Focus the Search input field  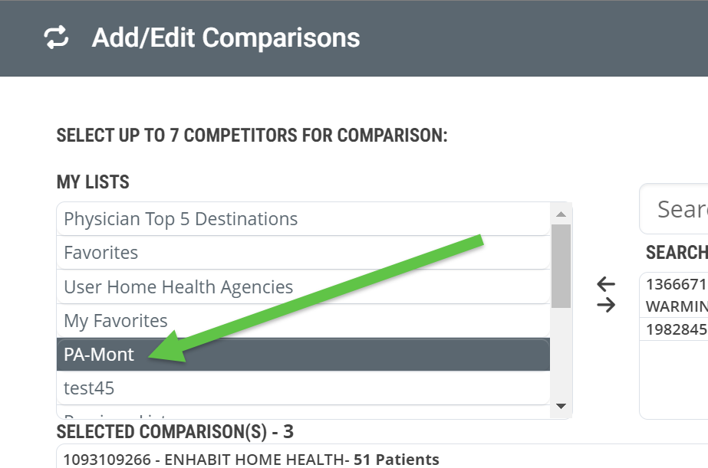coord(673,209)
